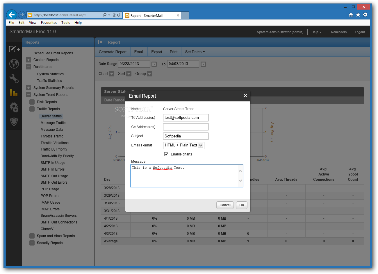Expand the Disk Reports node
Image resolution: width=378 pixels, height=274 pixels.
(32, 102)
